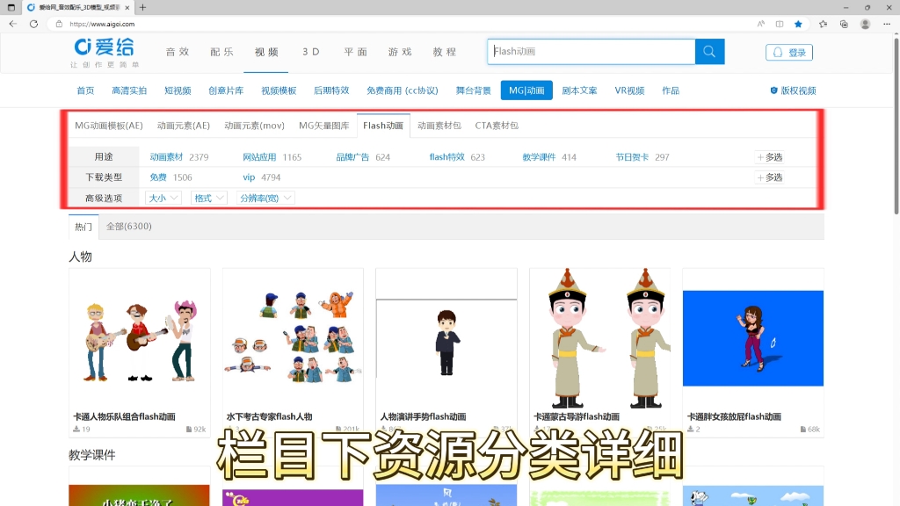Open browser settings ellipsis menu

click(887, 24)
